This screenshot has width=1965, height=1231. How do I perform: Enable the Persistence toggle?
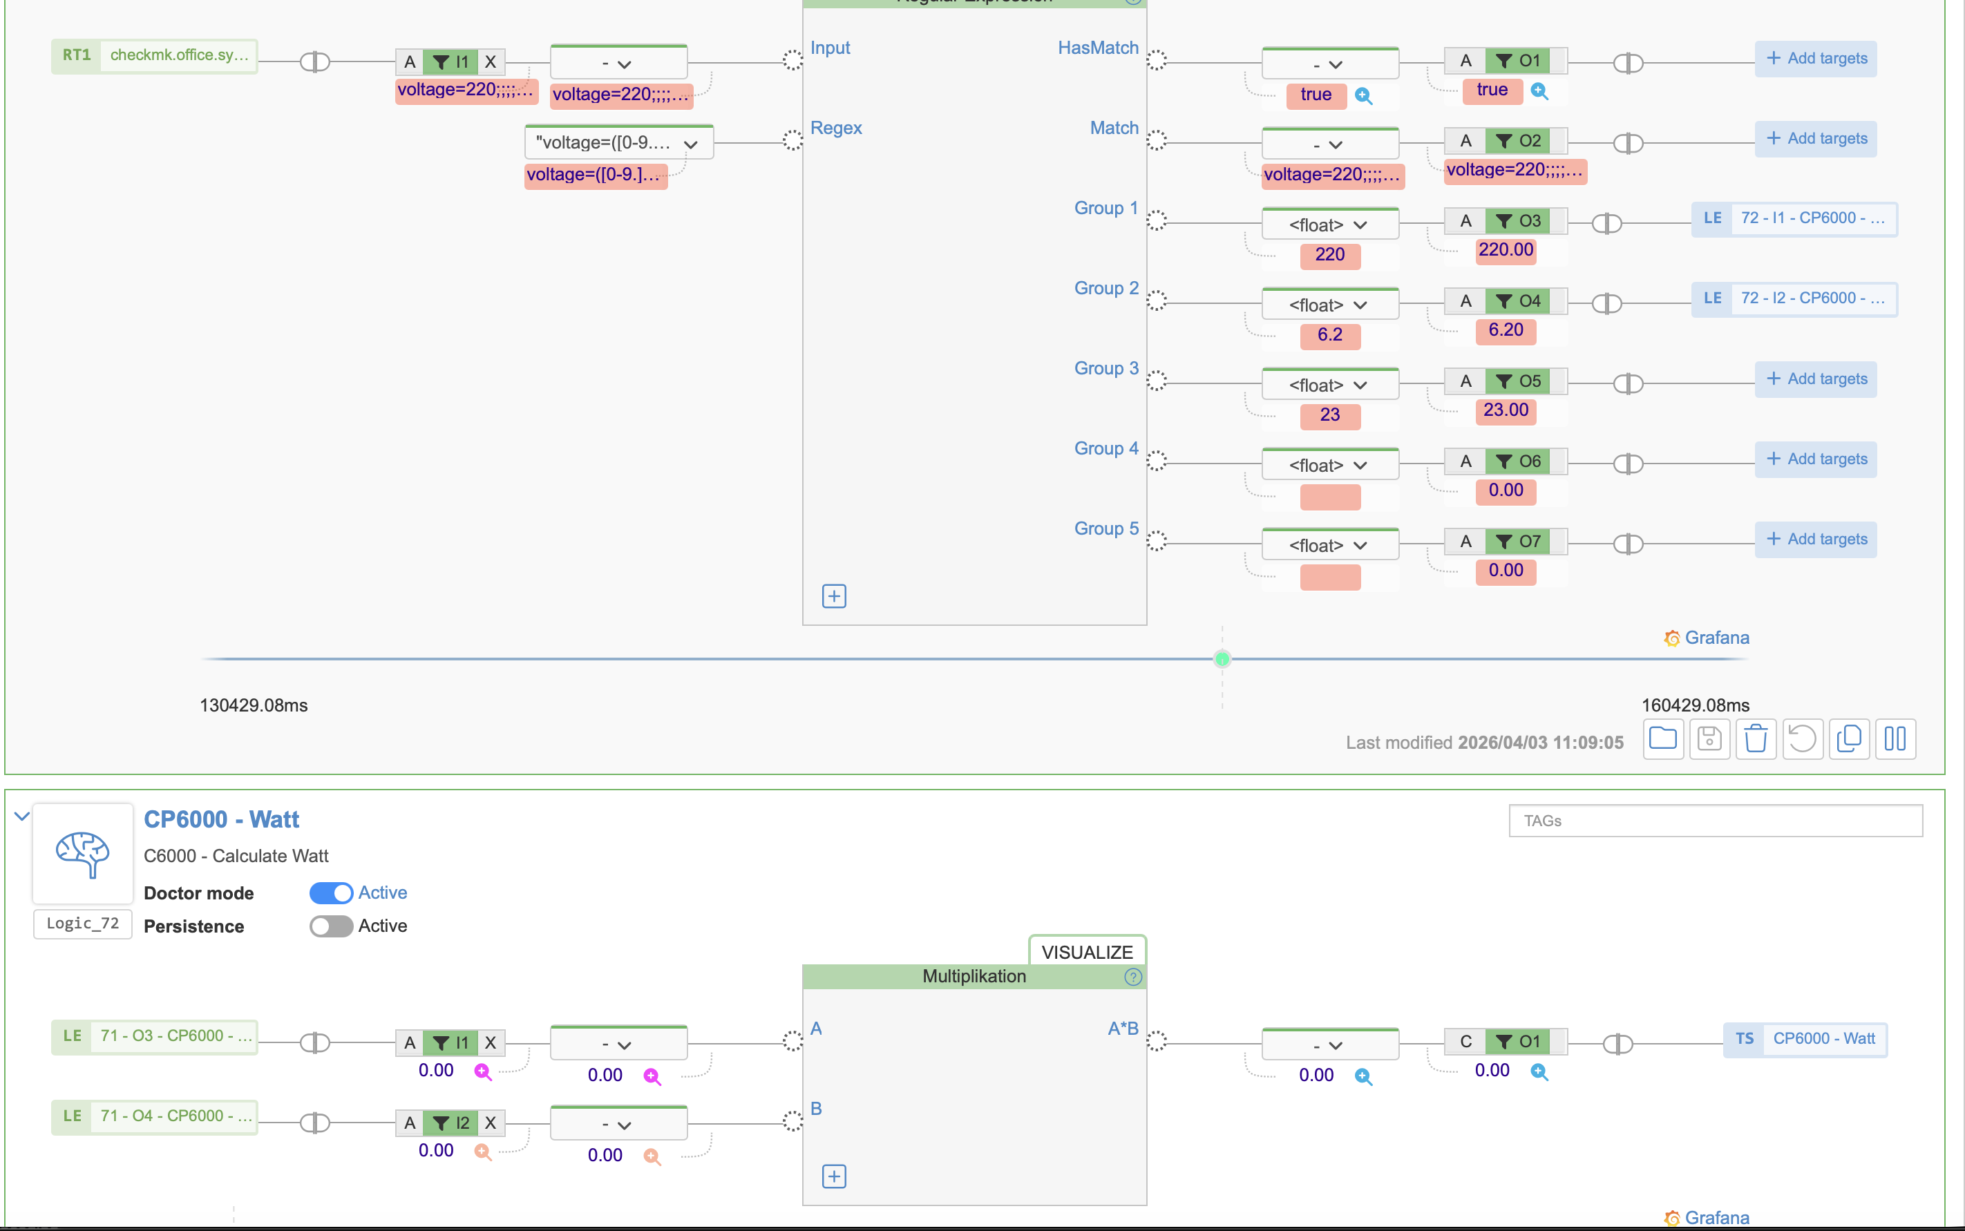[331, 926]
